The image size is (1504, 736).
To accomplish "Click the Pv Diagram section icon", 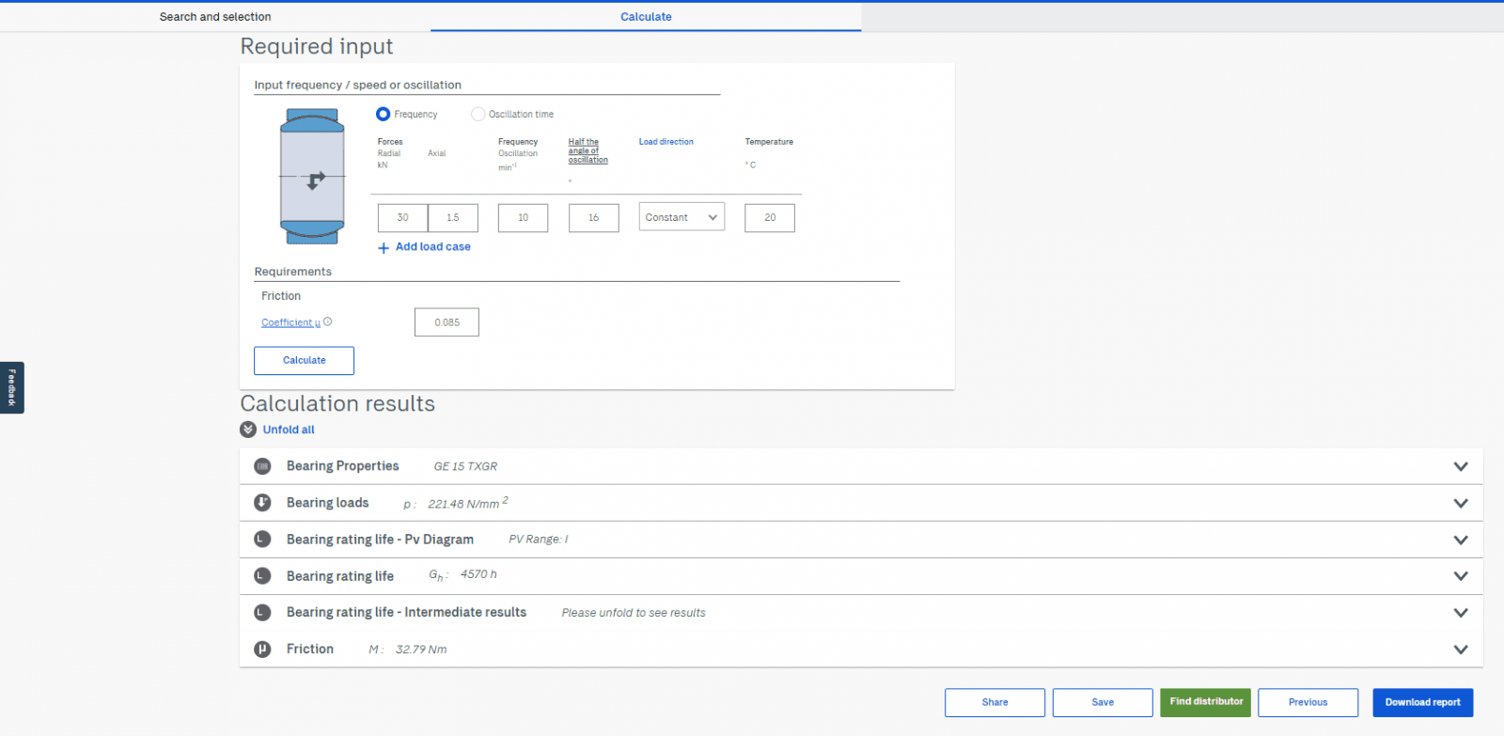I will pos(262,540).
